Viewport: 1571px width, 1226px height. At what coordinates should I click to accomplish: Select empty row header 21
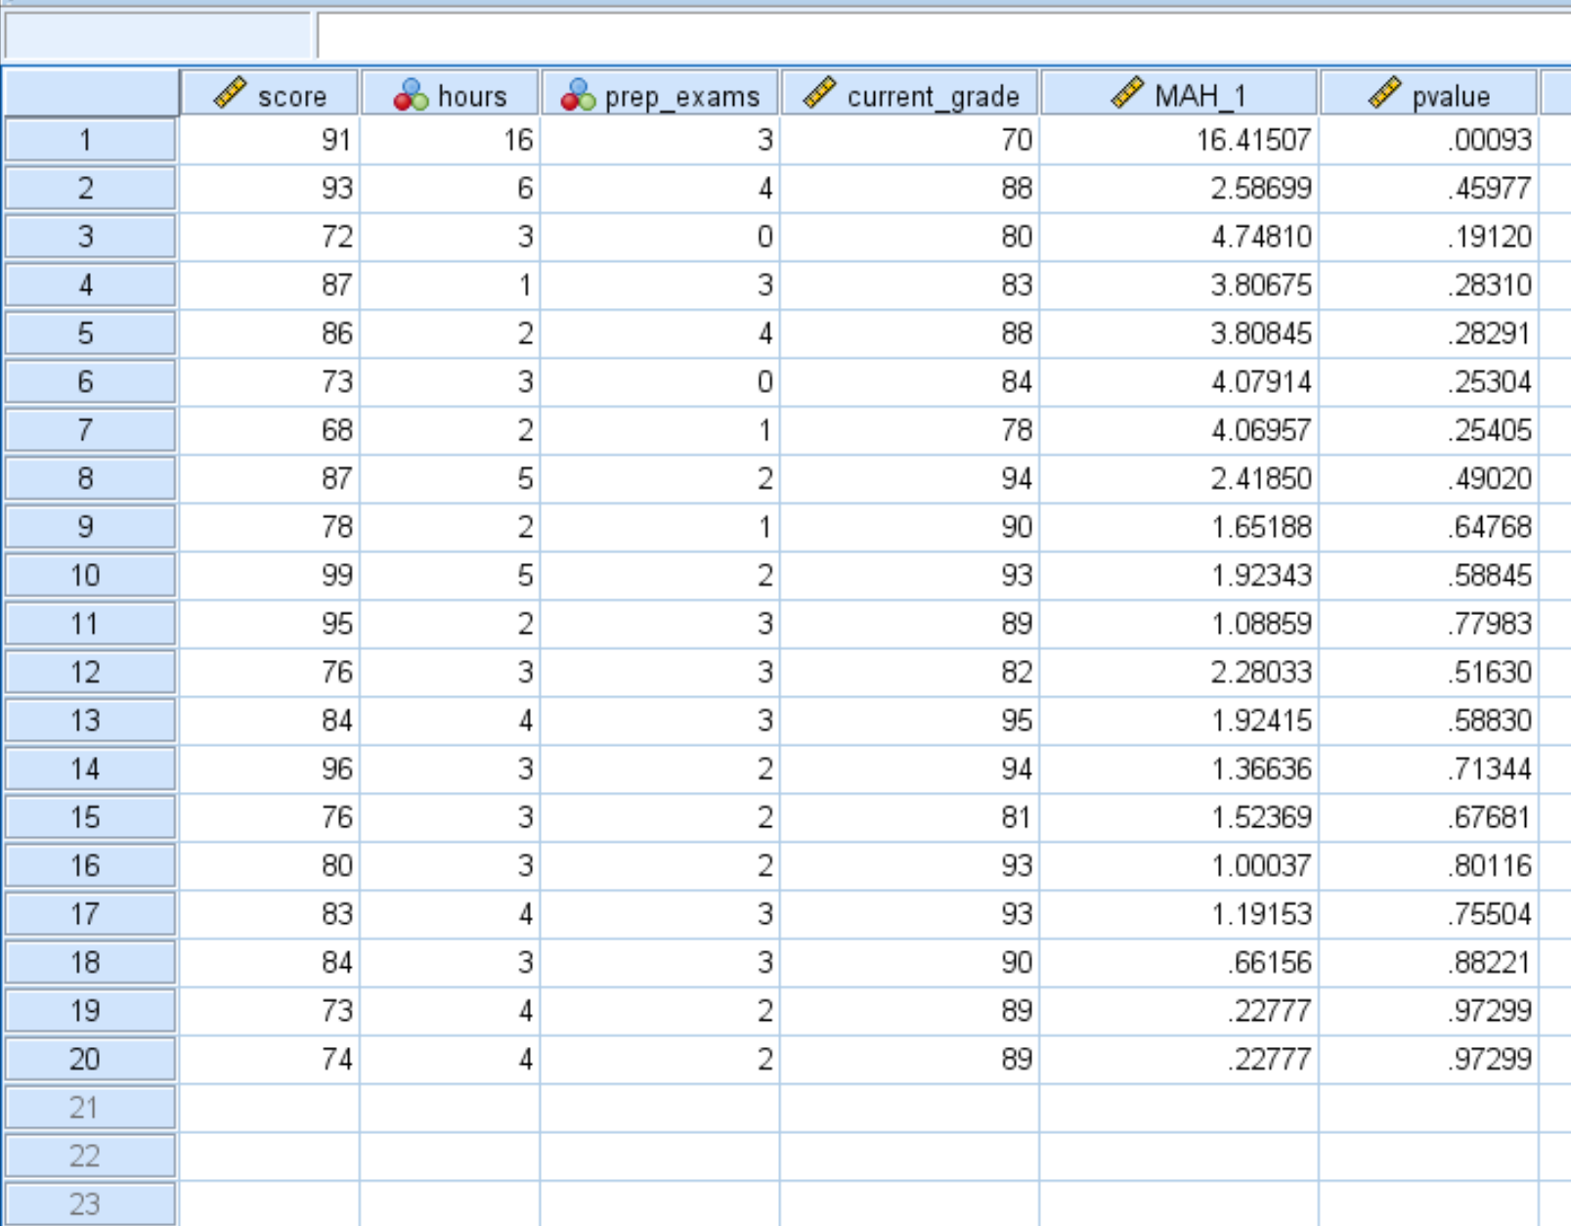[90, 1108]
